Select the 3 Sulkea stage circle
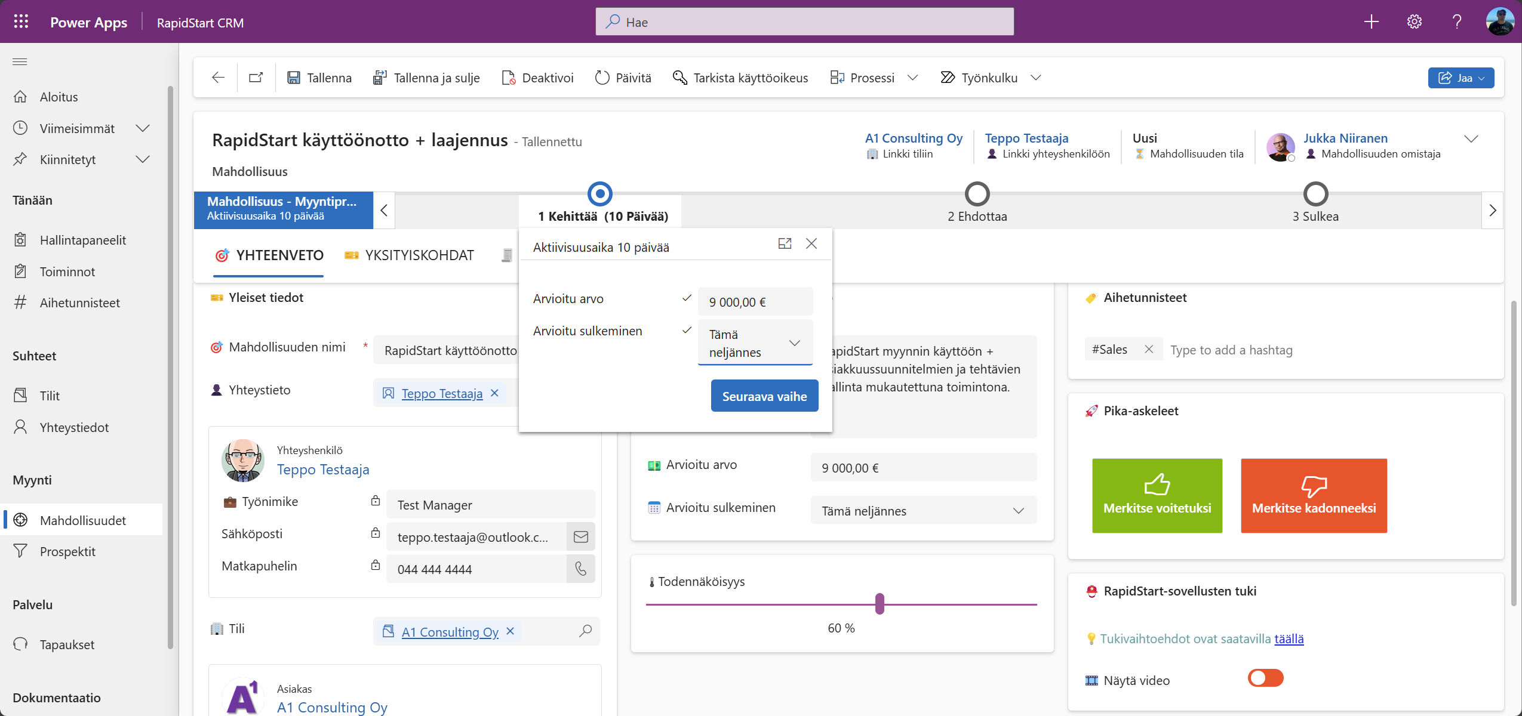Screen dimensions: 1522x716 coord(1315,194)
